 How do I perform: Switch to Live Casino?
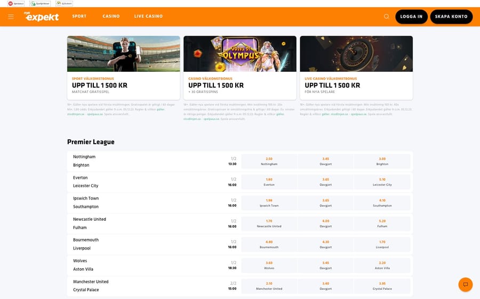pos(148,16)
